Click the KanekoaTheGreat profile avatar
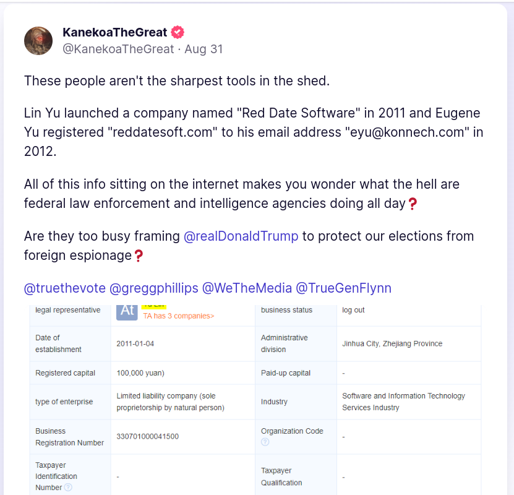Image resolution: width=514 pixels, height=495 pixels. [x=38, y=41]
